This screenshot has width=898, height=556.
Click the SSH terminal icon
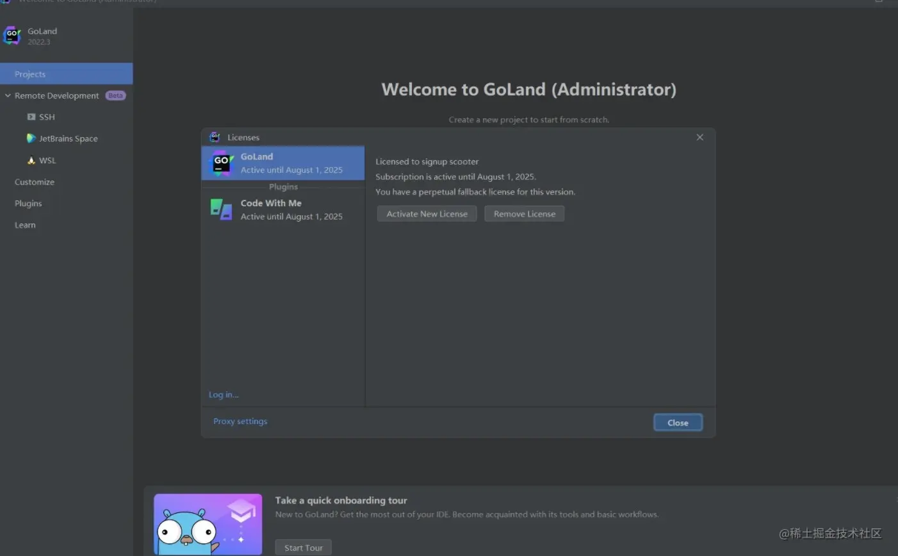(x=31, y=117)
